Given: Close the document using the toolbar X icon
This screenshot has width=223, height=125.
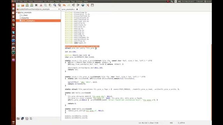Looking at the screenshot, I should coord(36,5).
